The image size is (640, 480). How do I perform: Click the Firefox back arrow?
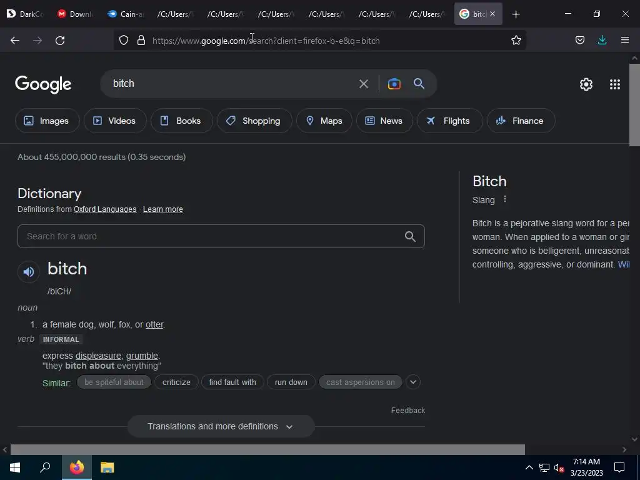[15, 41]
